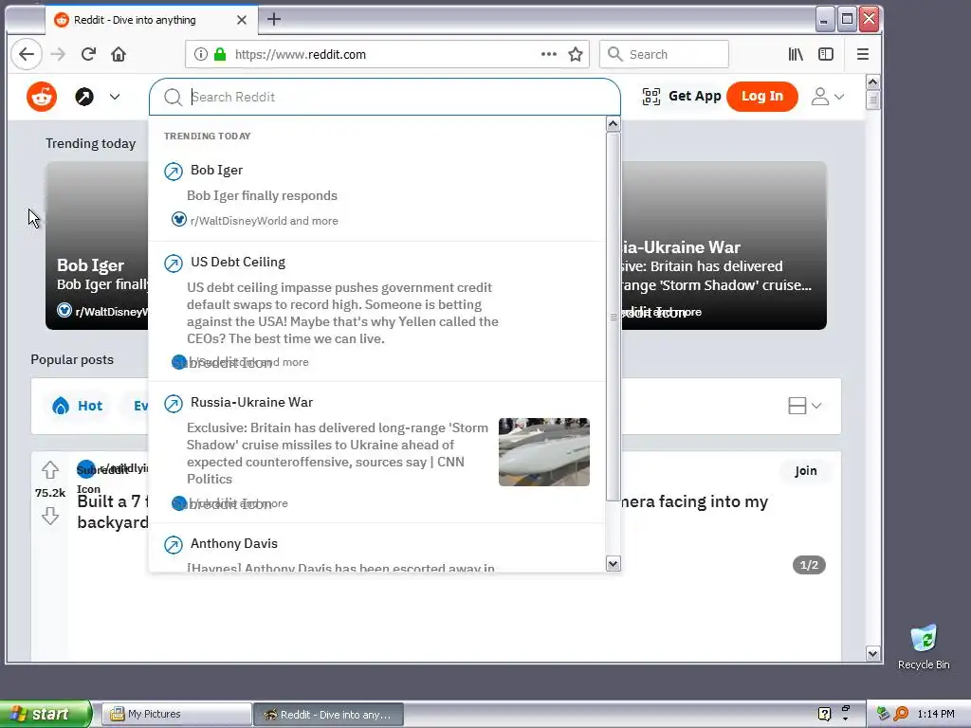
Task: Click the Join button on the post
Action: (806, 471)
